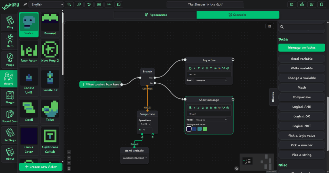329x173 pixels.
Task: Add a Change a variable block
Action: [301, 78]
